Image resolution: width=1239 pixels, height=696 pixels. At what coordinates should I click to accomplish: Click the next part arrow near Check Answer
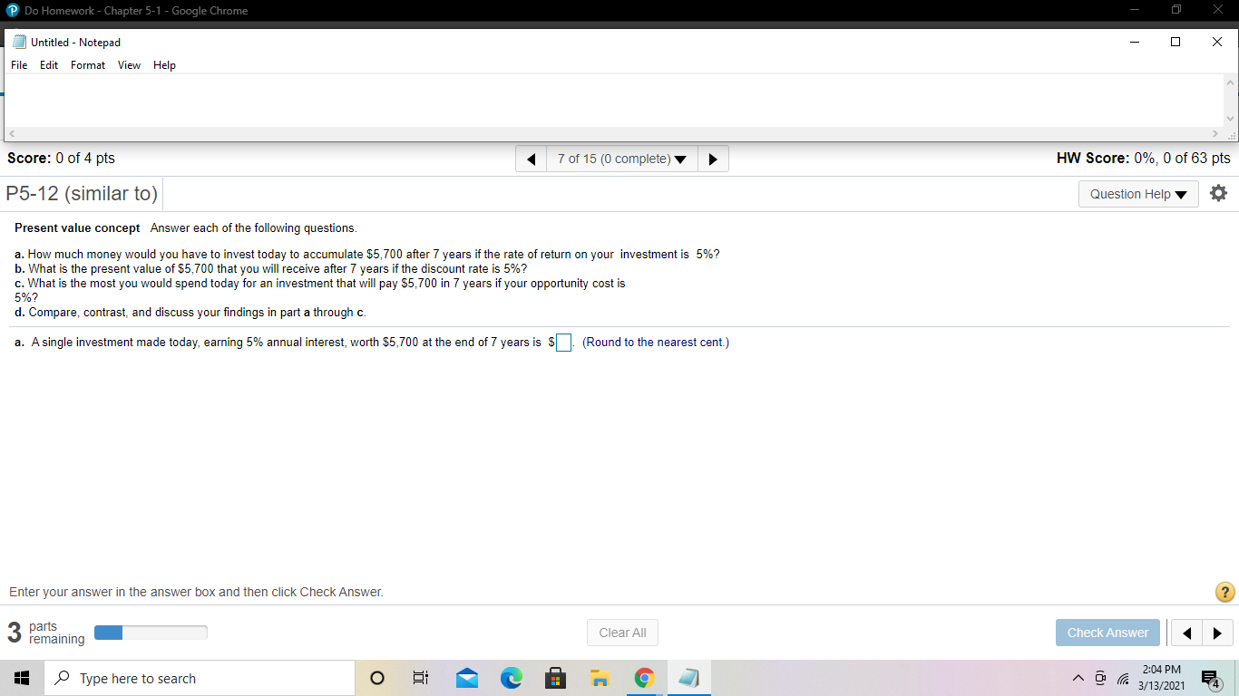[x=1217, y=633]
